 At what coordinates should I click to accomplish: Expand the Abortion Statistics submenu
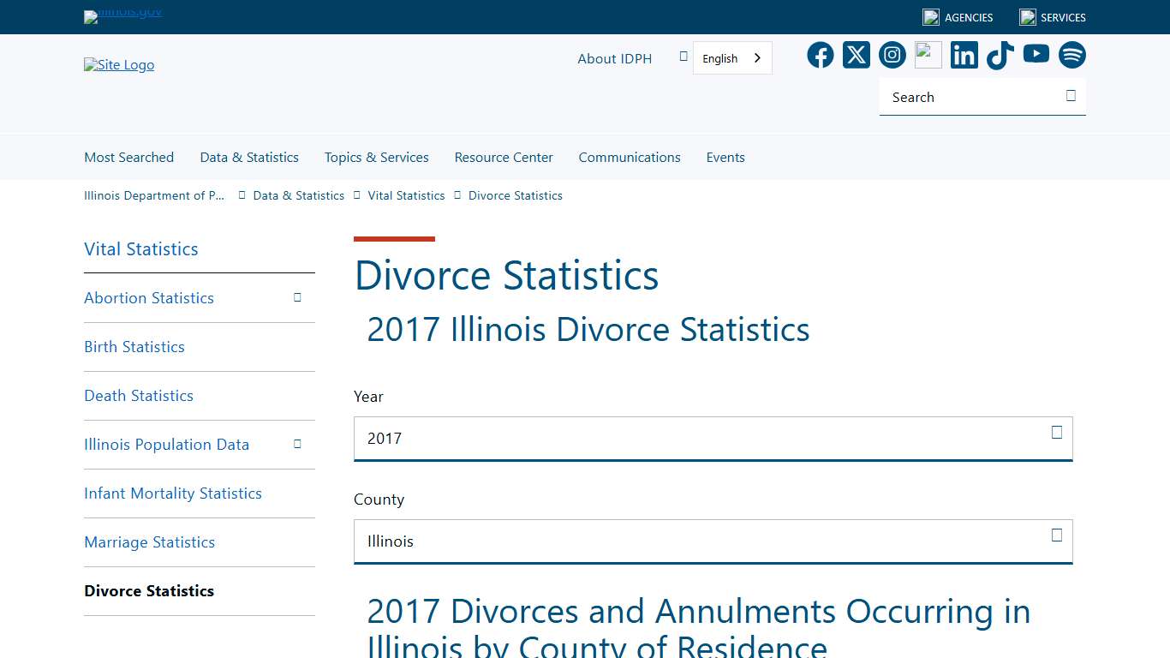pyautogui.click(x=297, y=297)
